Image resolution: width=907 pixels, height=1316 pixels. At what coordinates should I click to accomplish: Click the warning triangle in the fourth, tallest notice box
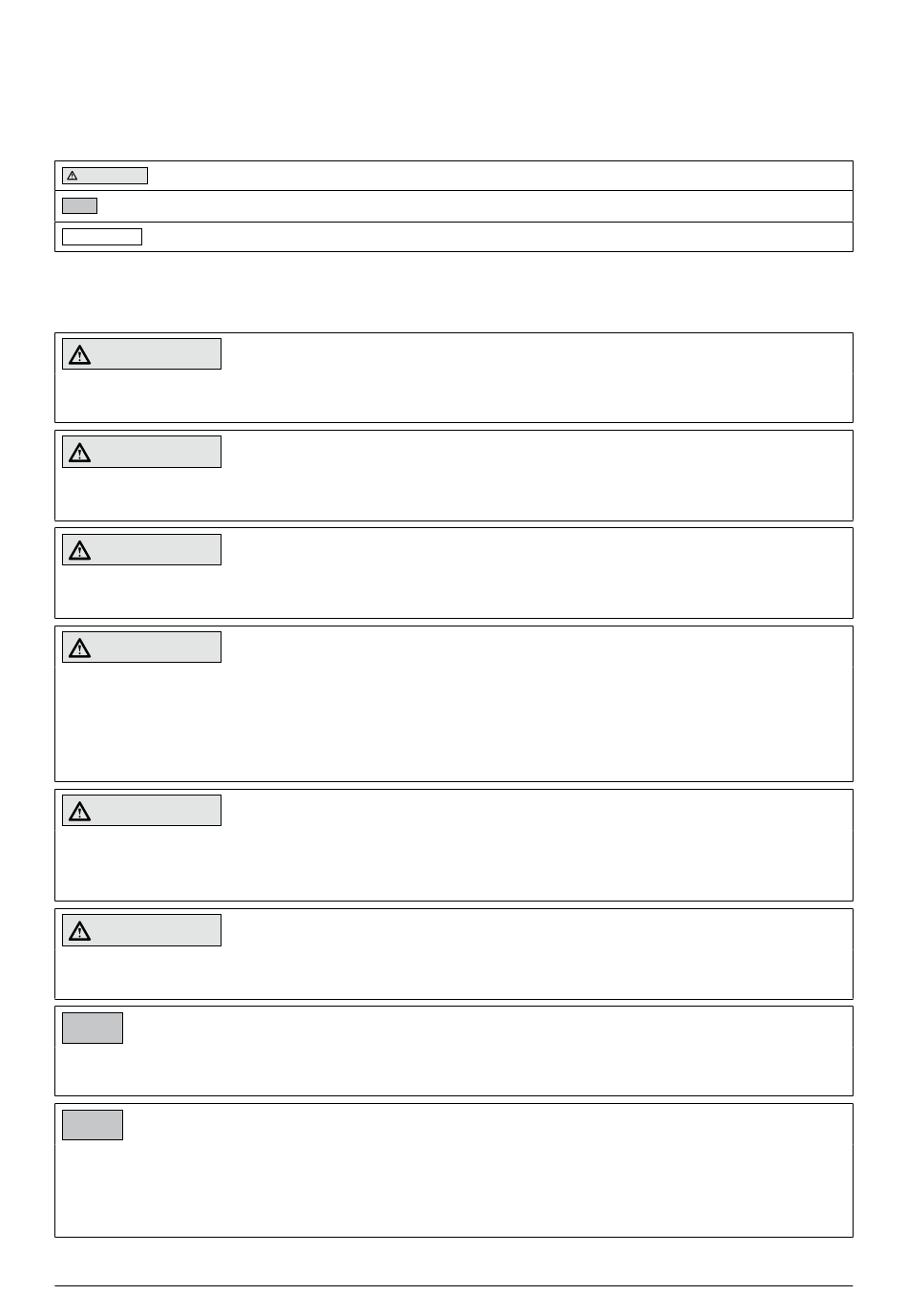79,648
